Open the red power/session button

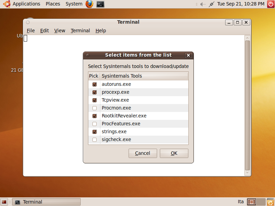click(x=271, y=4)
